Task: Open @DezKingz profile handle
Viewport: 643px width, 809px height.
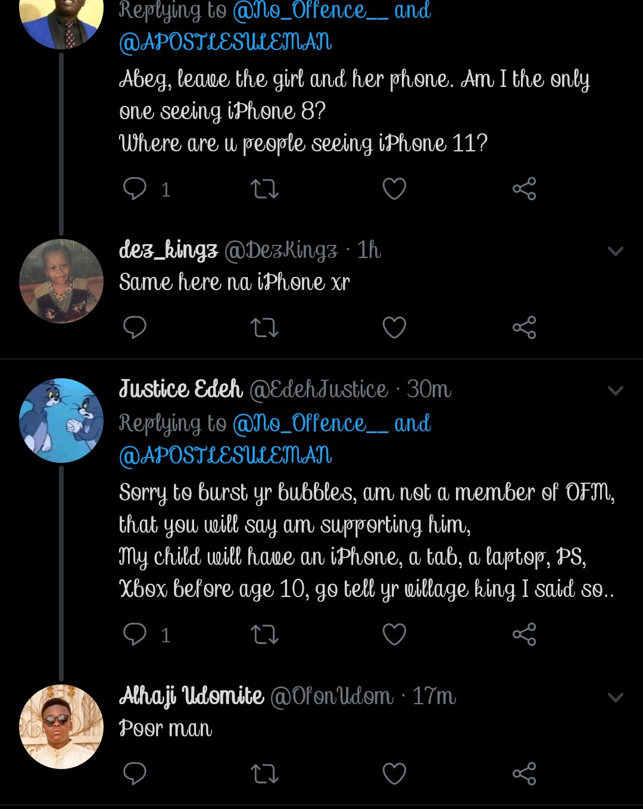Action: (280, 250)
